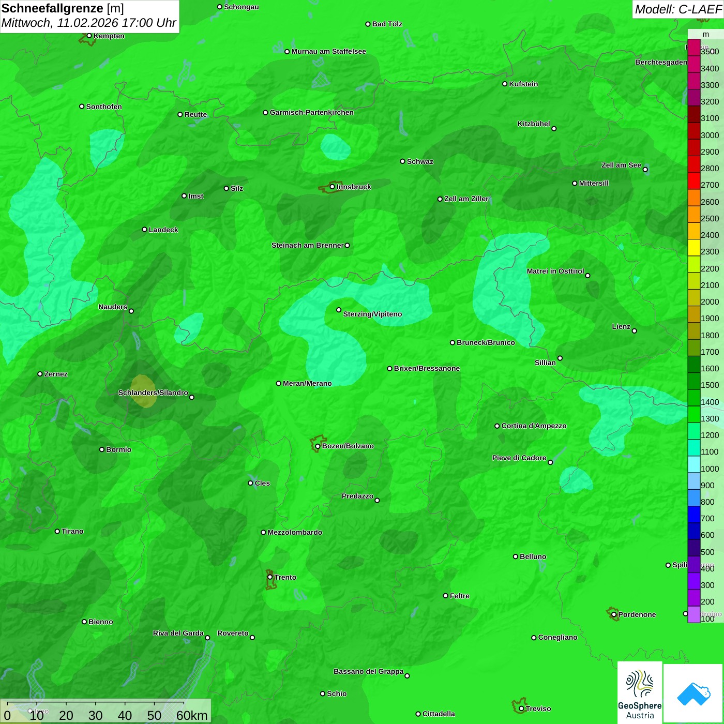This screenshot has width=724, height=724.
Task: Click the Zell am See location dot
Action: (x=645, y=170)
